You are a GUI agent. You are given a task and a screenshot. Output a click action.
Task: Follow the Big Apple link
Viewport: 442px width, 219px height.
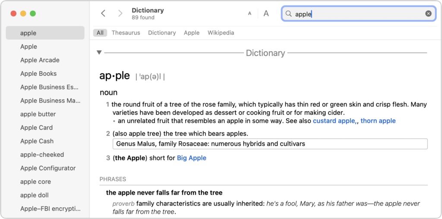click(x=192, y=158)
